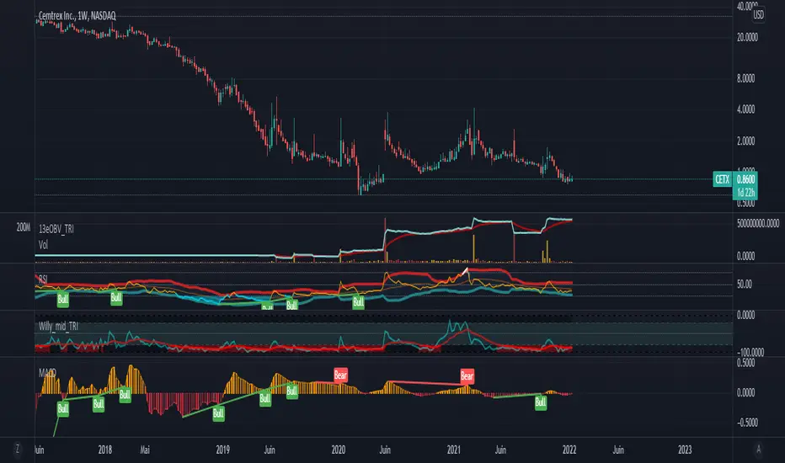
Task: Click the 2019 label on time axis
Action: point(223,450)
